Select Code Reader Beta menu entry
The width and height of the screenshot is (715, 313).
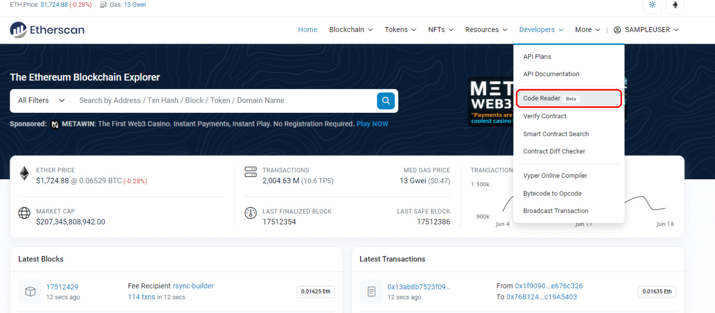[569, 98]
